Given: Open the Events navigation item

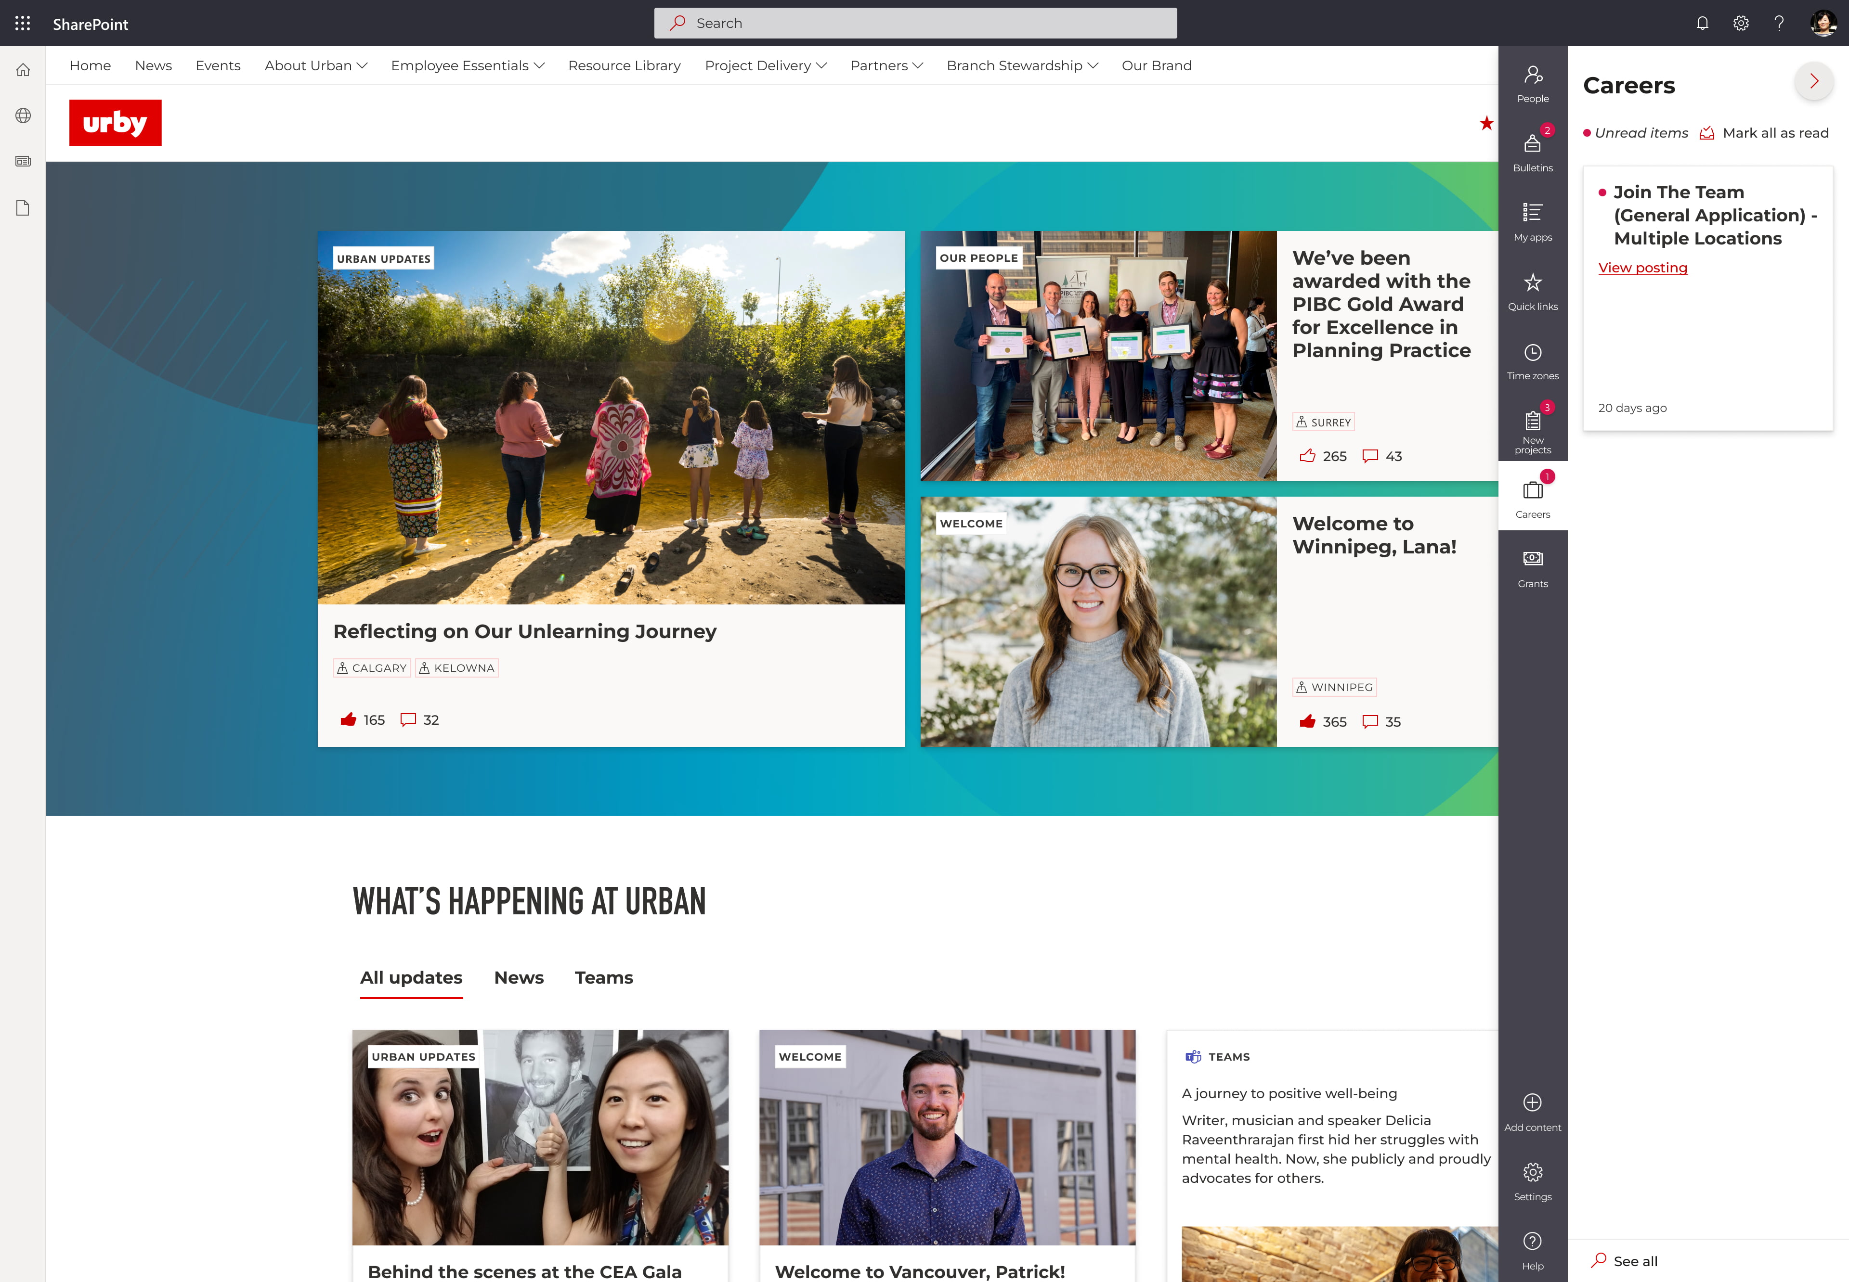Looking at the screenshot, I should pyautogui.click(x=218, y=65).
